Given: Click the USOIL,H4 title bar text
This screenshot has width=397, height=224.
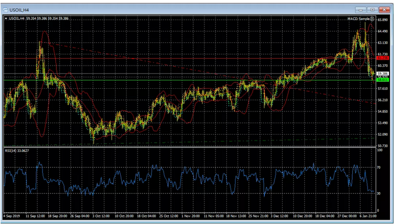Looking at the screenshot, I should (x=19, y=10).
